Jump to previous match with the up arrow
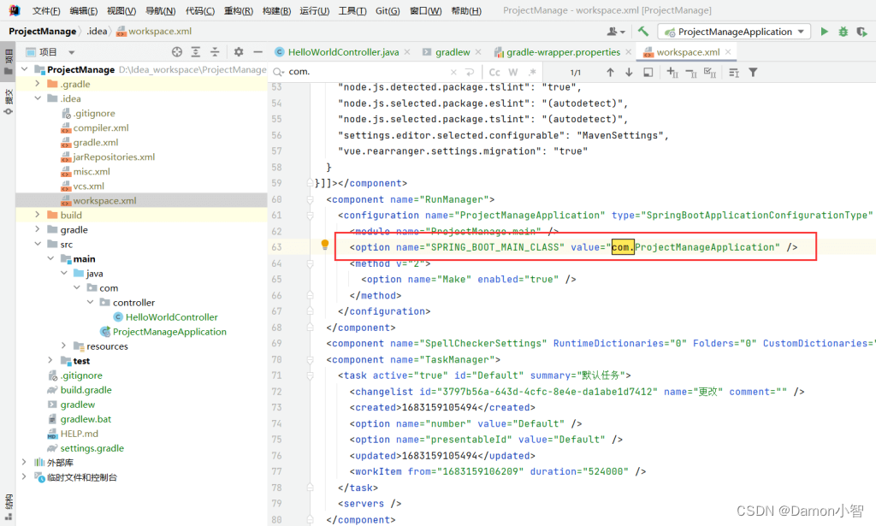The width and height of the screenshot is (876, 526). (610, 72)
